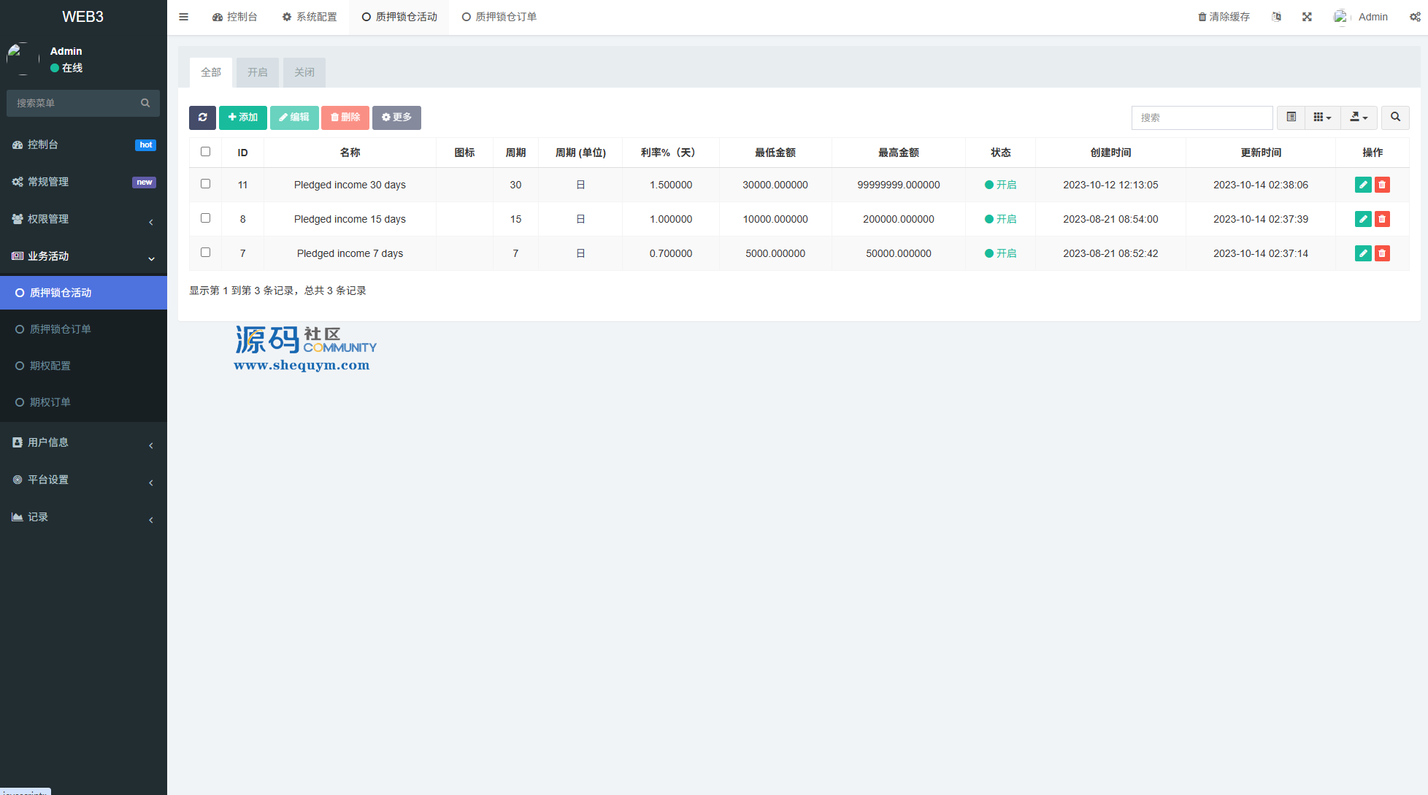Click the green 添加 button
This screenshot has height=795, width=1428.
[242, 118]
